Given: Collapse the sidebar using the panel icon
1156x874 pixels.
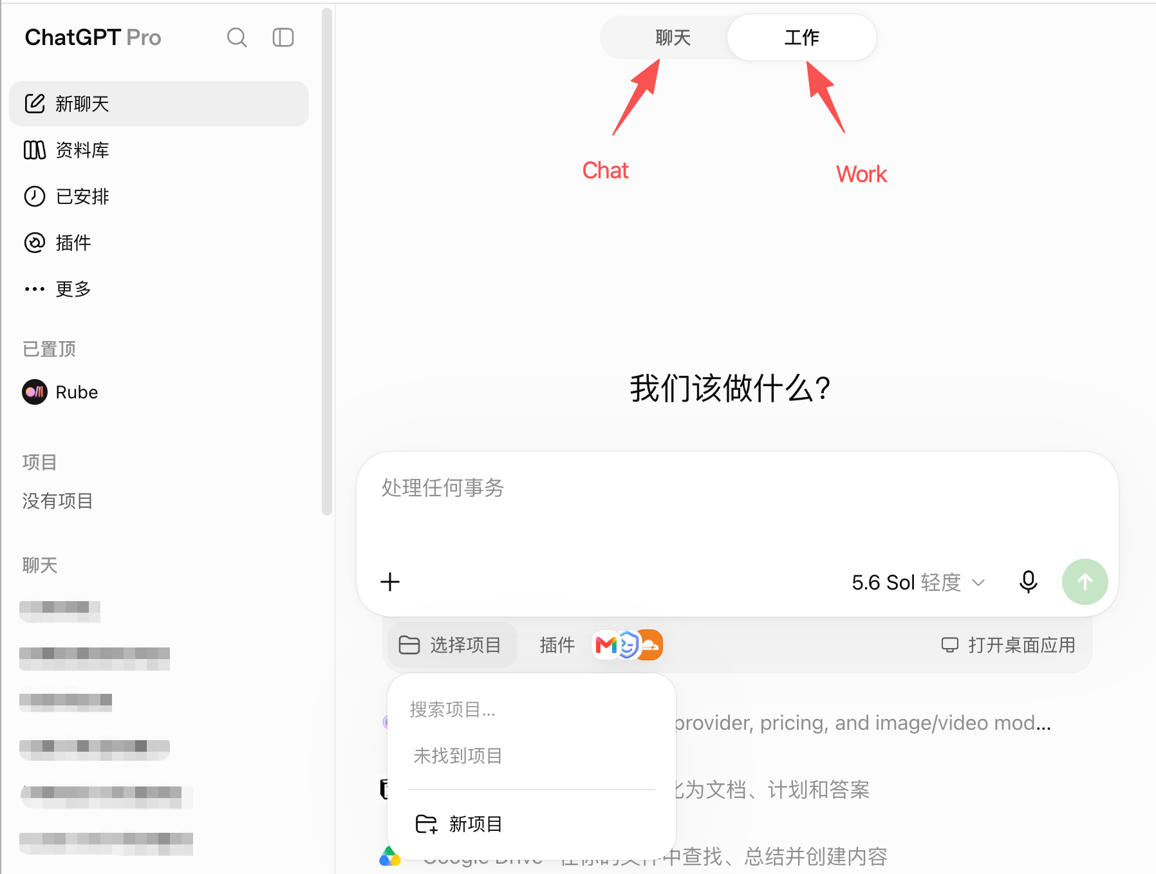Looking at the screenshot, I should pyautogui.click(x=283, y=37).
